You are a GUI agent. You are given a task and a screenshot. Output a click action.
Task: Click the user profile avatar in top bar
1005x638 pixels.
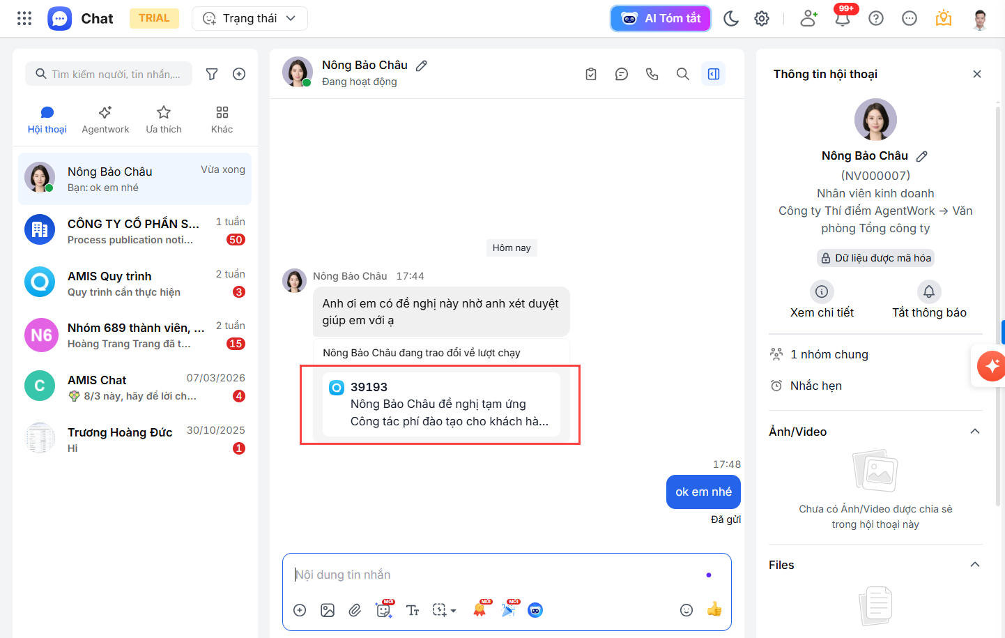(x=980, y=19)
